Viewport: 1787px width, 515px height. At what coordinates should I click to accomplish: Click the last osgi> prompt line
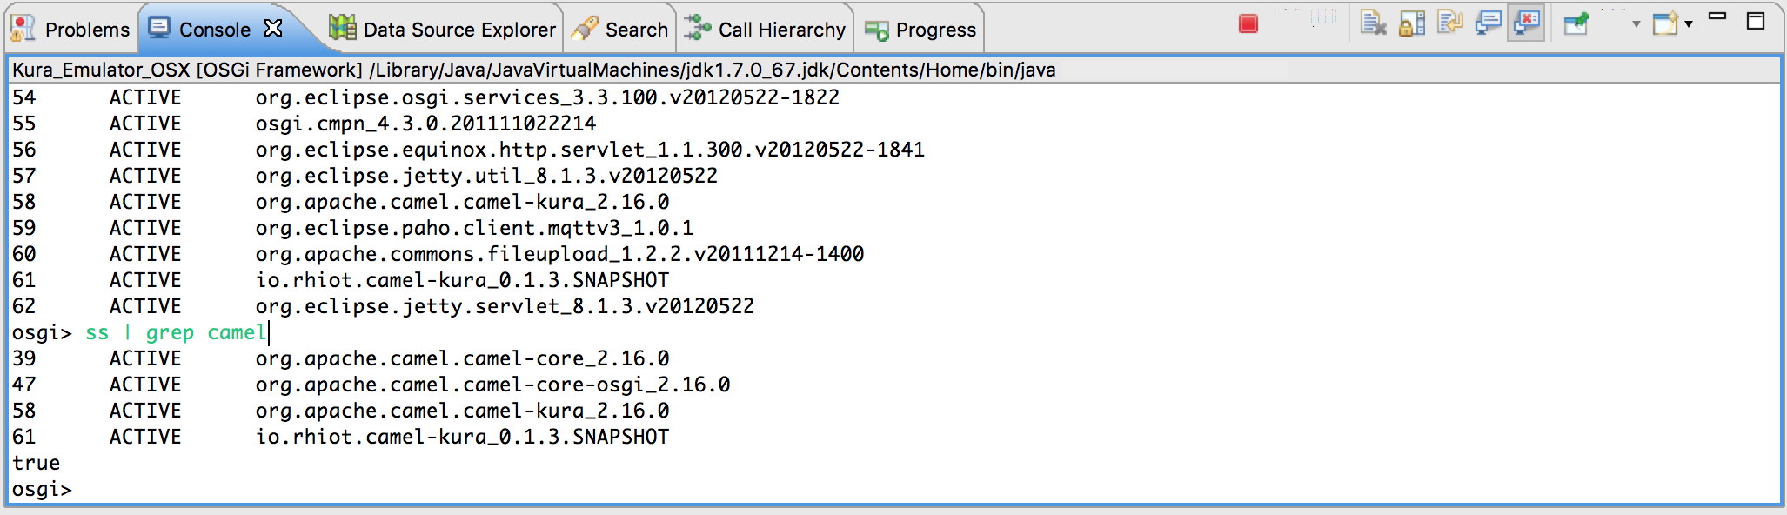[42, 490]
